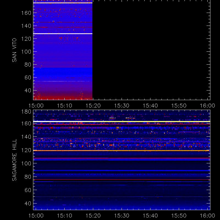This screenshot has height=220, width=220.
Task: Select the 120 tick label on San Vito plot
Action: click(x=26, y=39)
